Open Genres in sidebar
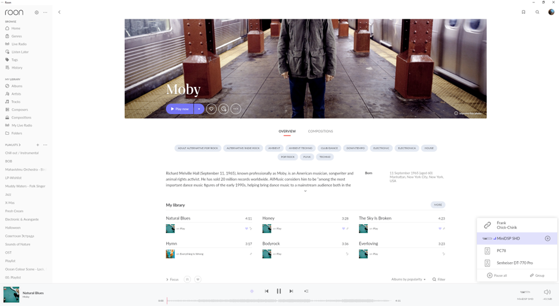 [x=14, y=36]
